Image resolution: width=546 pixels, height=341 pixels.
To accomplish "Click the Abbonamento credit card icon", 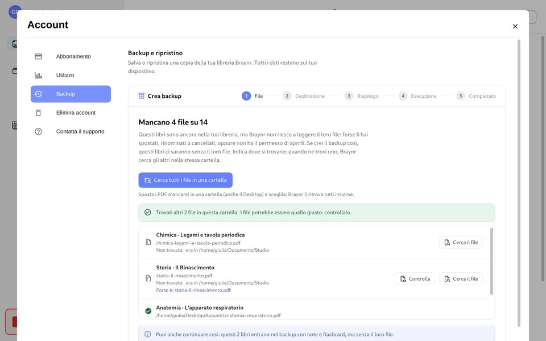I will tap(38, 56).
